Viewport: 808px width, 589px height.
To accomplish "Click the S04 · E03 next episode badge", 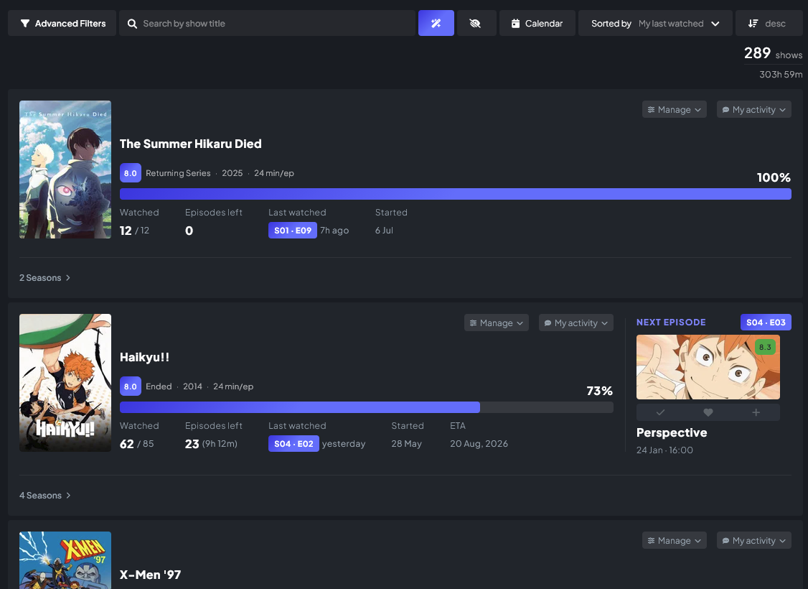I will point(766,323).
